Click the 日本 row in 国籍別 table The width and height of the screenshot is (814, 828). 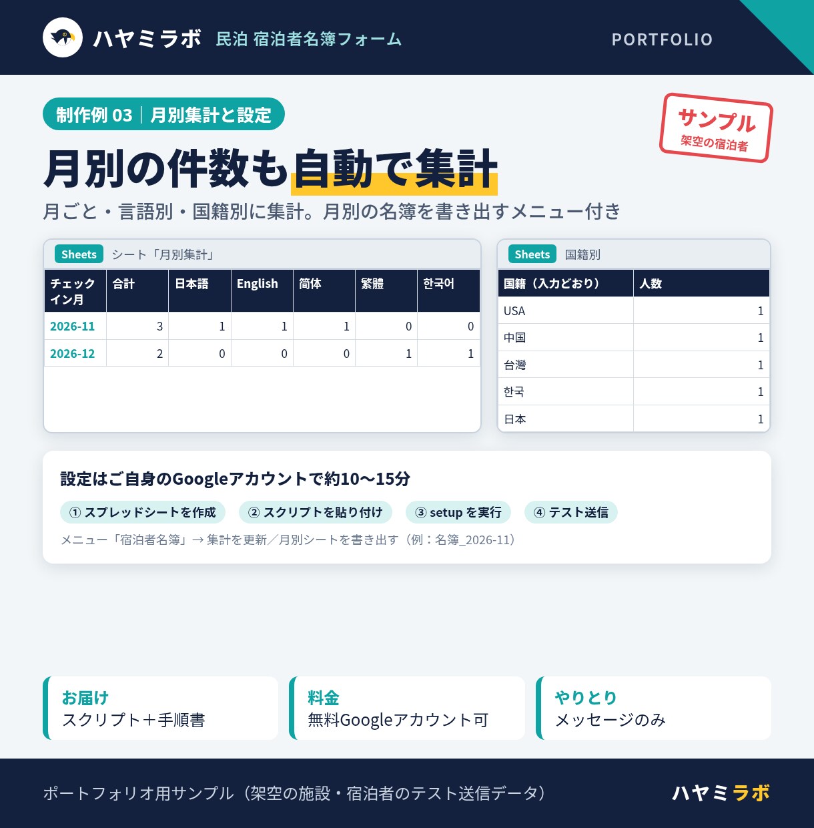click(x=634, y=419)
